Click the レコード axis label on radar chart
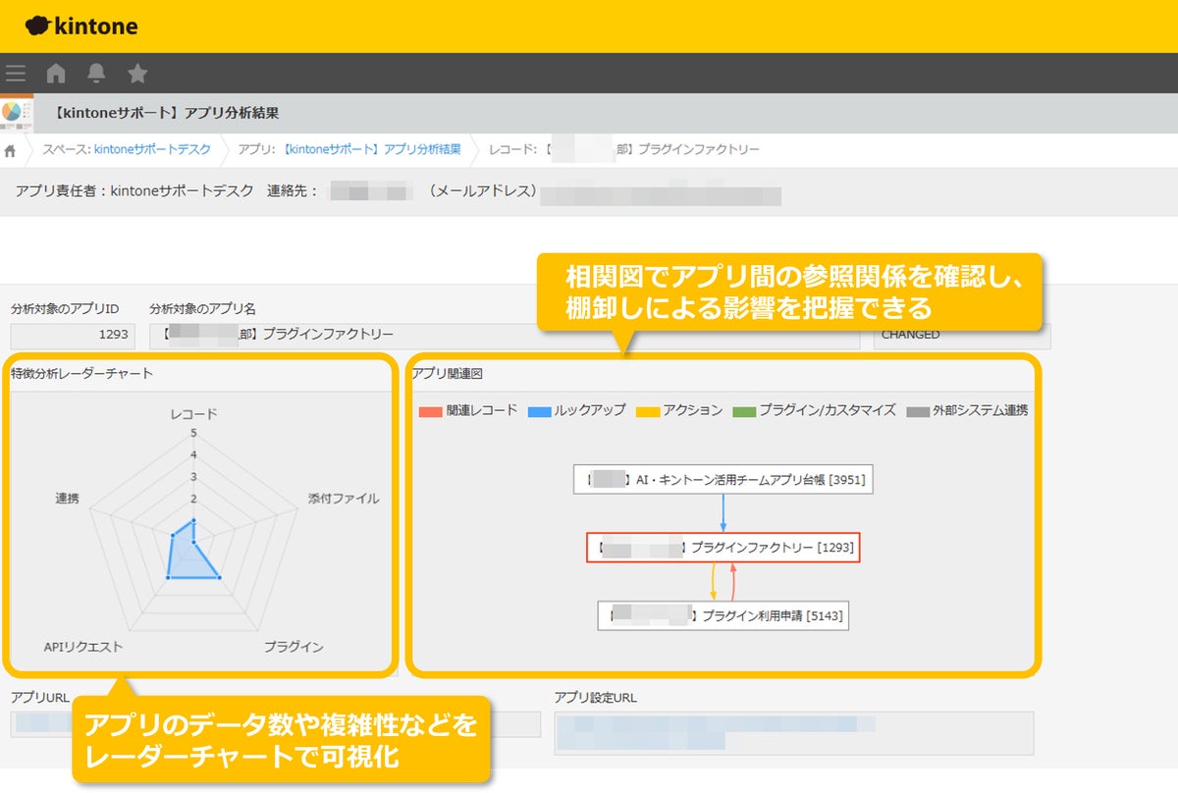This screenshot has width=1178, height=793. [194, 413]
